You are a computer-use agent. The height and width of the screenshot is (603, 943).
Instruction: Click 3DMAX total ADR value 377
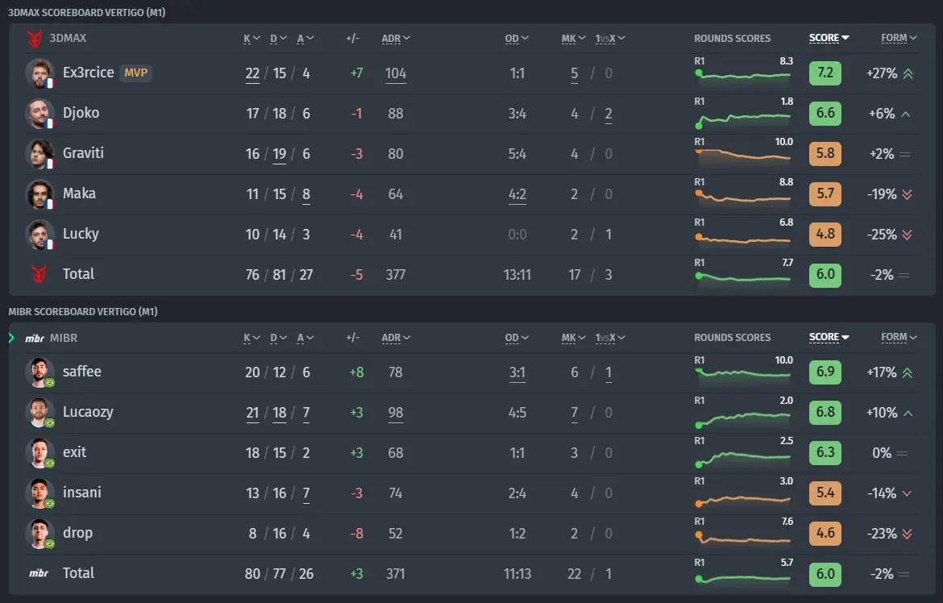(396, 275)
